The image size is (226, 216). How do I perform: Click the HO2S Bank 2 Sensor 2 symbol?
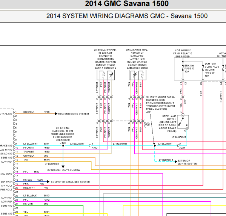tap(138, 75)
